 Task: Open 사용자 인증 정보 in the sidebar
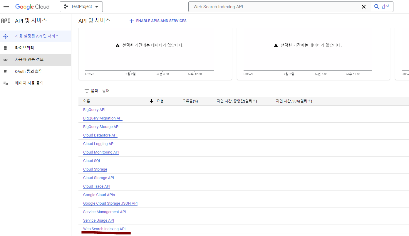click(36, 60)
